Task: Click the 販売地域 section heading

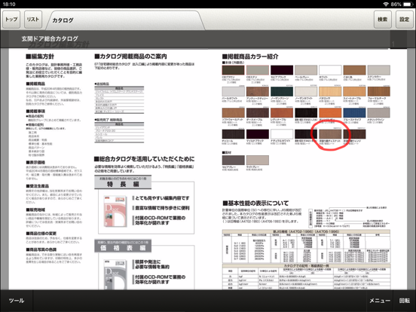Action: click(x=35, y=210)
